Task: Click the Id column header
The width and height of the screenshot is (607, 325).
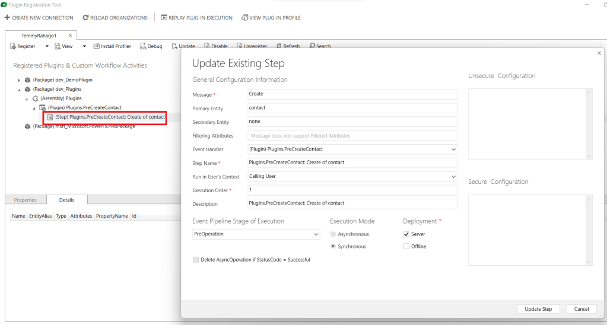Action: coord(134,216)
